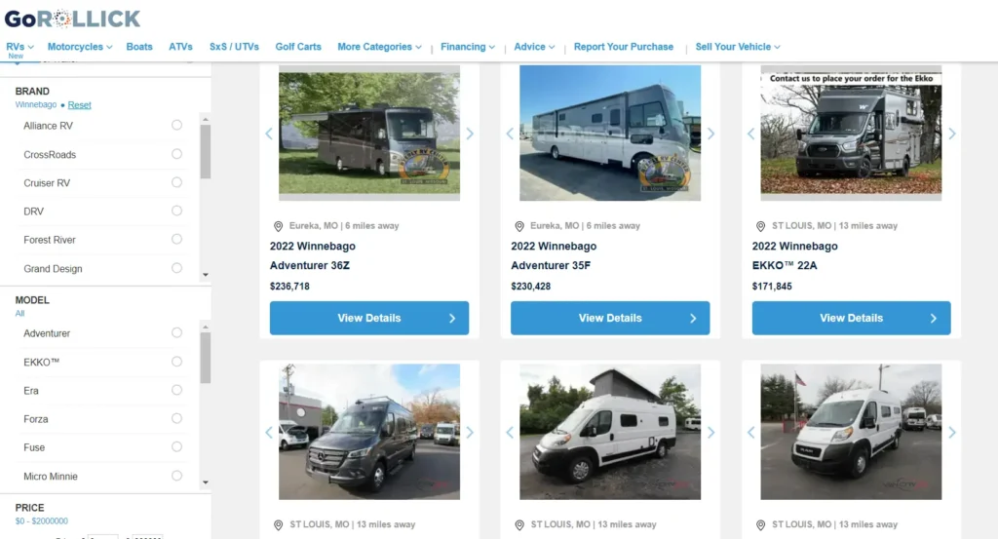Select the Forest River brand radio button
This screenshot has height=539, width=998.
click(176, 239)
